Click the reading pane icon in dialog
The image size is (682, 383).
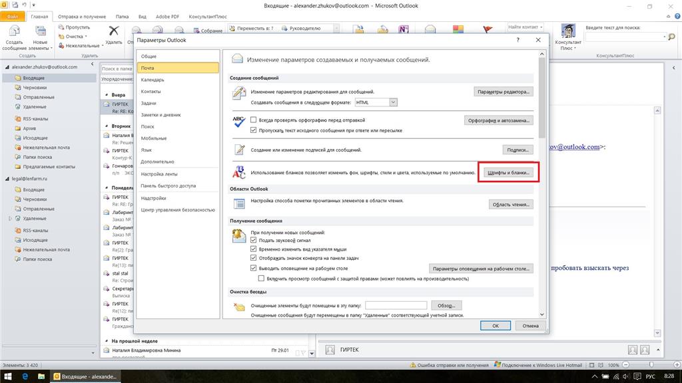[x=239, y=203]
